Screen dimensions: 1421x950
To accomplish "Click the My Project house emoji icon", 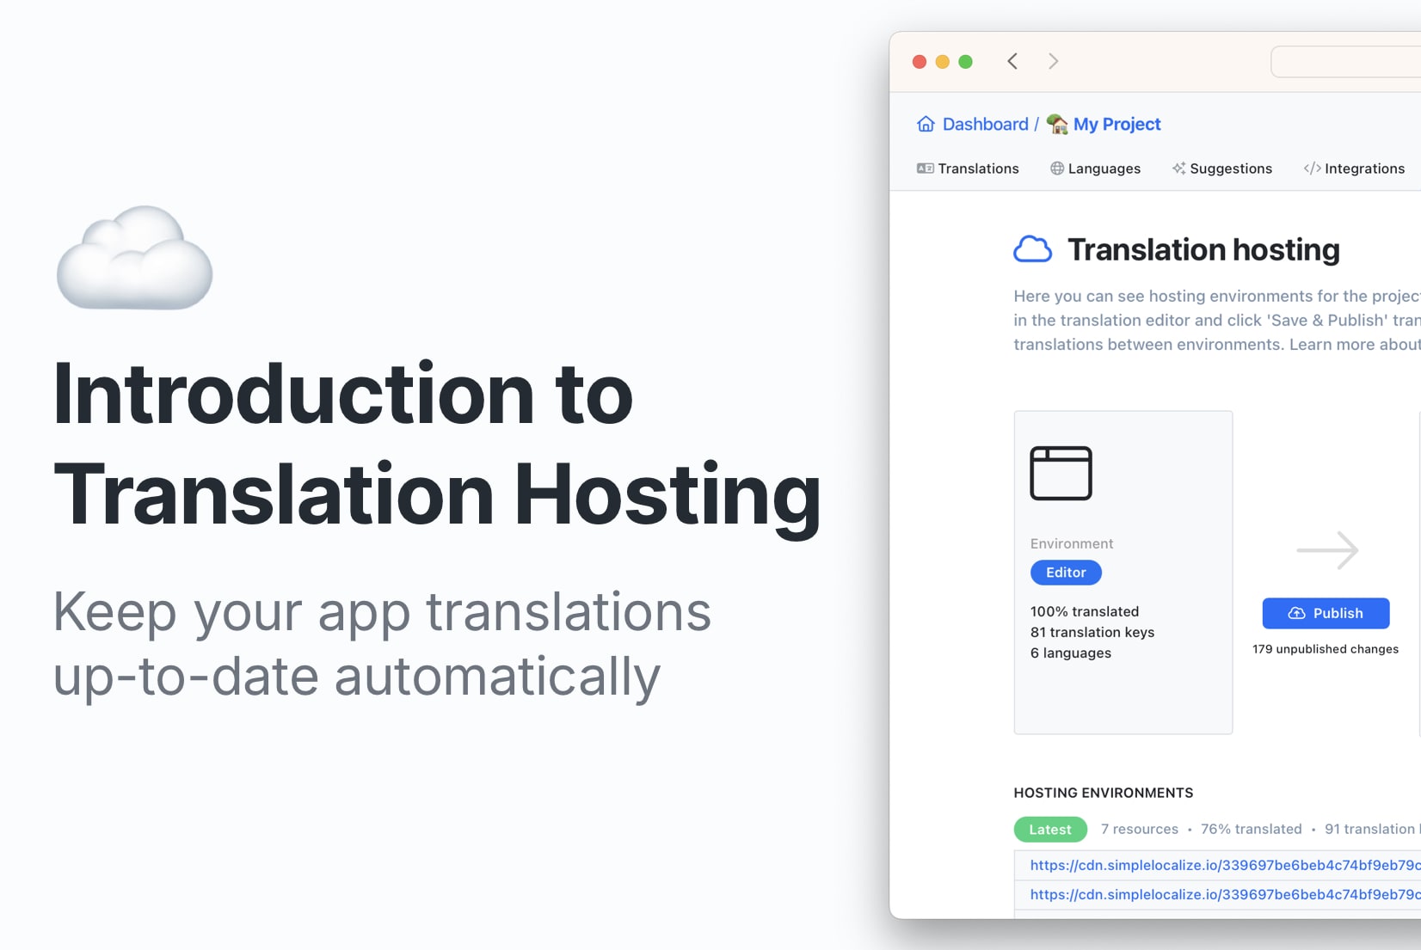I will coord(1057,124).
